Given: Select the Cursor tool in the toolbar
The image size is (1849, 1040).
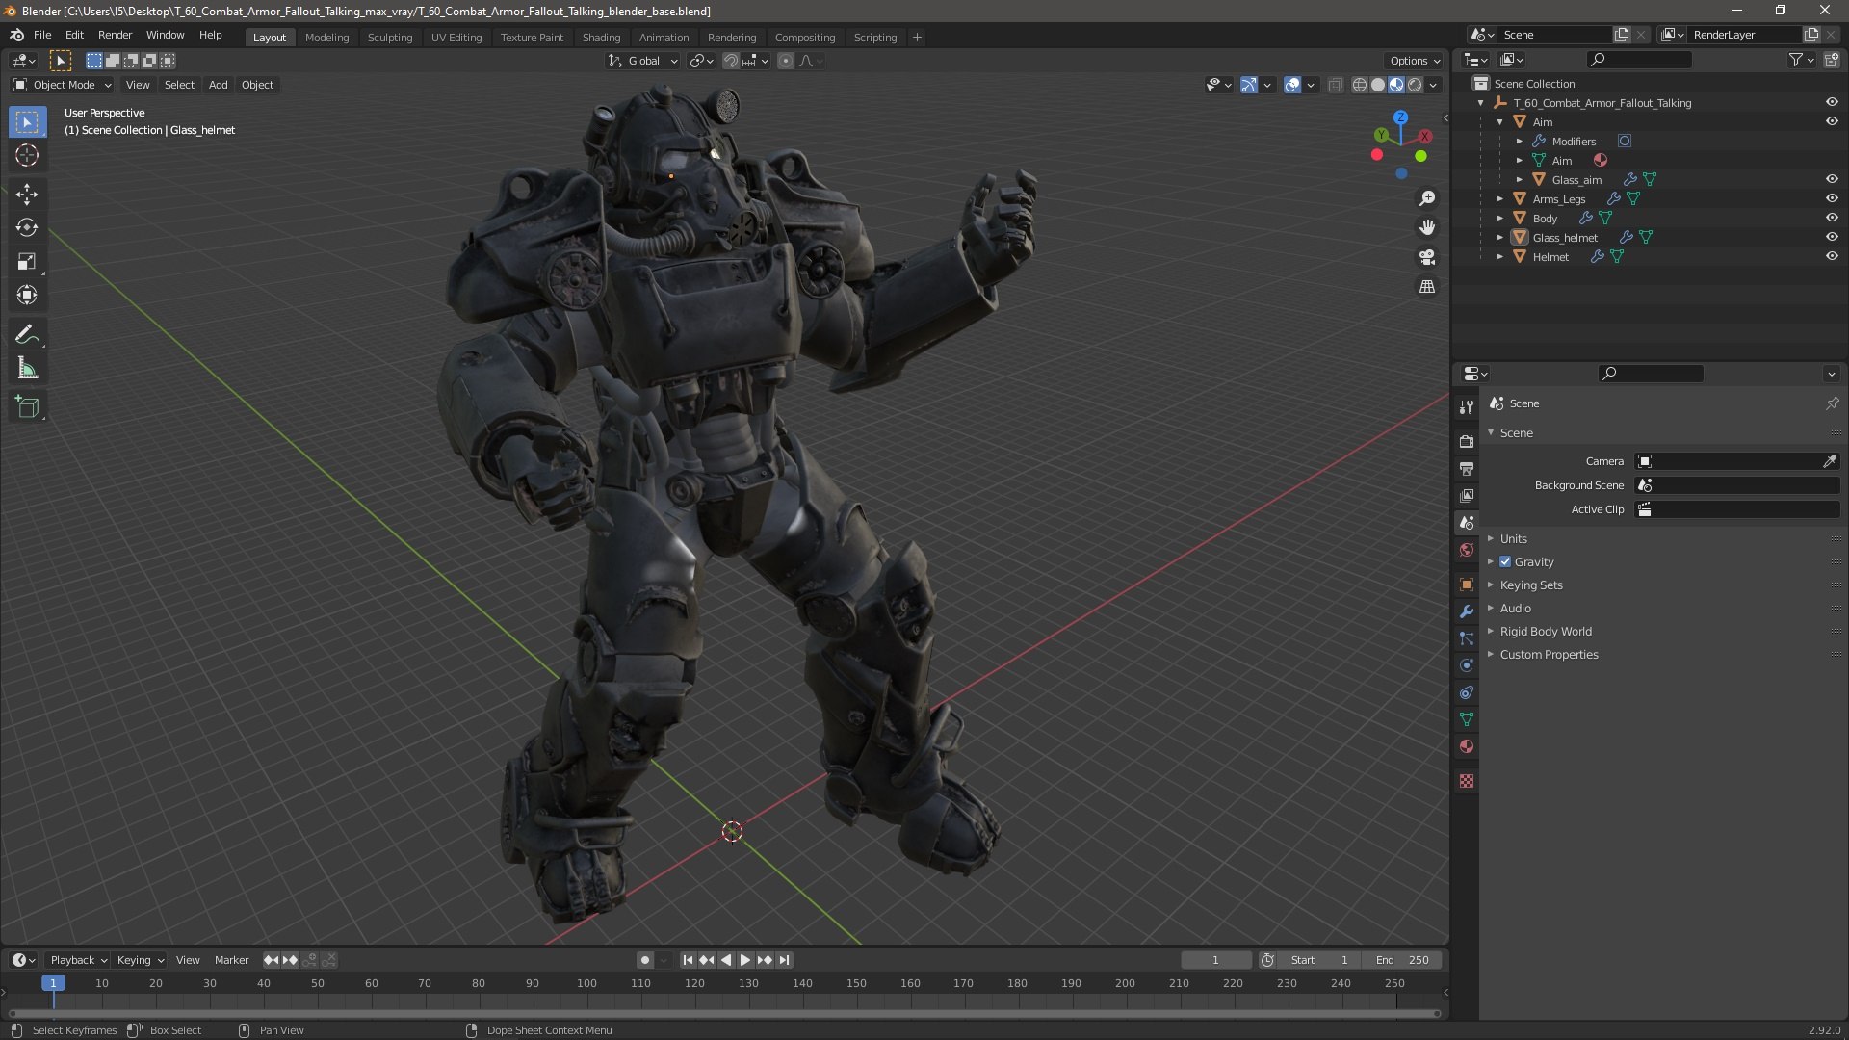Looking at the screenshot, I should coord(27,155).
